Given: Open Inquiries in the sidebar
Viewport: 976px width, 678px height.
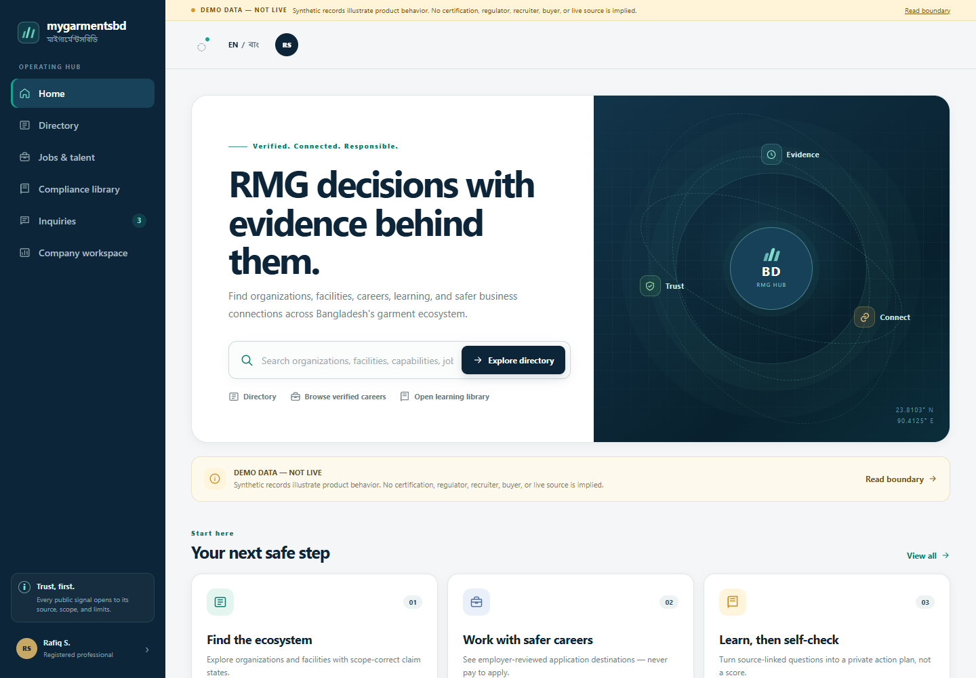Looking at the screenshot, I should (83, 221).
